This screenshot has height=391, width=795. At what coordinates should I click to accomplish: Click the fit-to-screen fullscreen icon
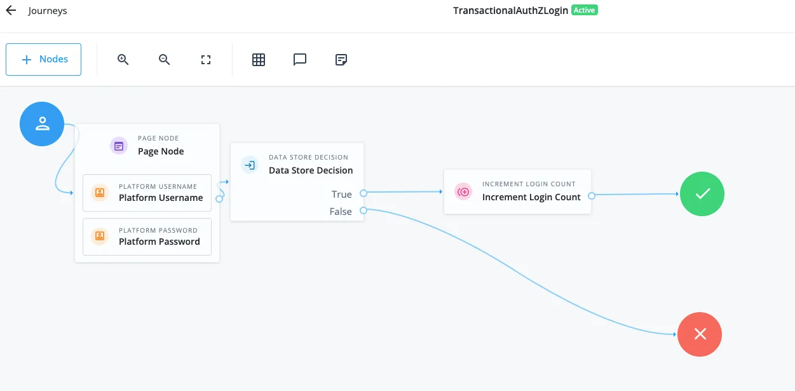tap(206, 60)
